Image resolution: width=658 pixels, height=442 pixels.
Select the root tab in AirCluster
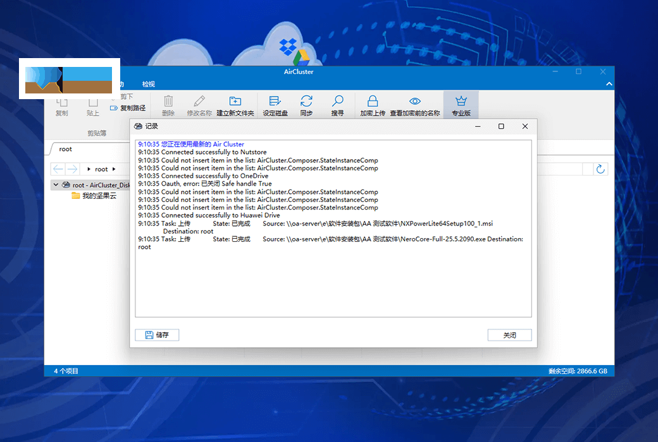pyautogui.click(x=65, y=149)
